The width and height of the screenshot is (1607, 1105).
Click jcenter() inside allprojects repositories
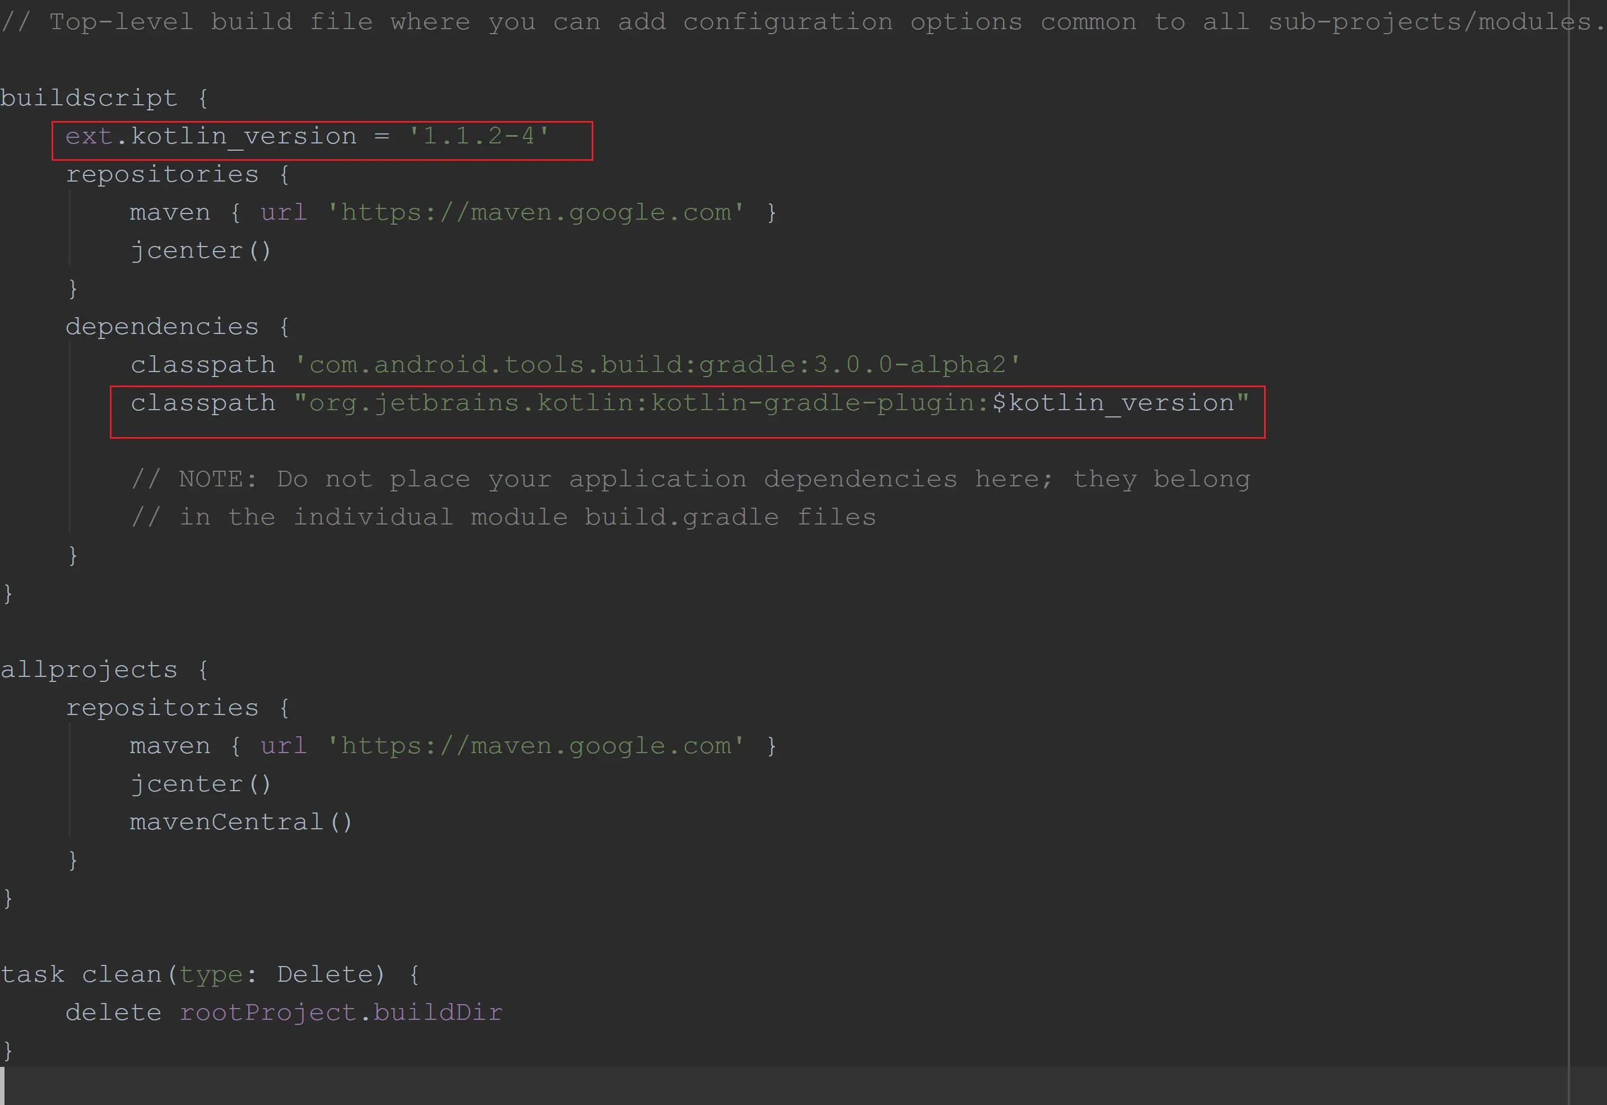[200, 784]
